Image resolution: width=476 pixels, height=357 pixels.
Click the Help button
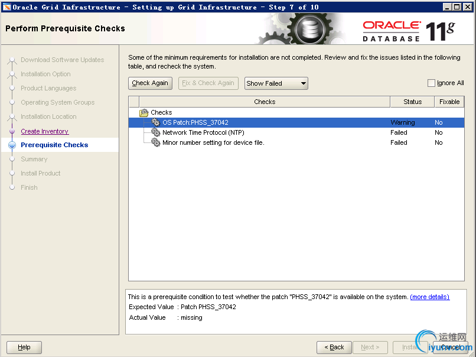coord(24,347)
